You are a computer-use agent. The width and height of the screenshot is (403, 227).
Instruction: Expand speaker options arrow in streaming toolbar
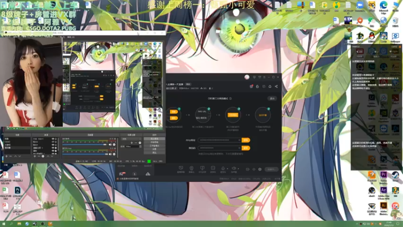coord(238,169)
